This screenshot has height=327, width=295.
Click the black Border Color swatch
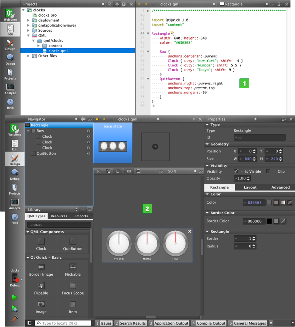[x=269, y=221]
